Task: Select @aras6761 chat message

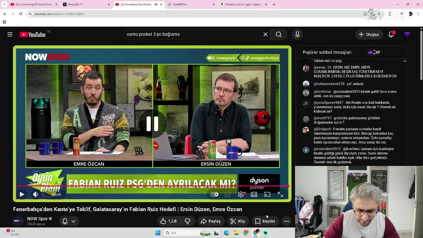Action: (352, 120)
